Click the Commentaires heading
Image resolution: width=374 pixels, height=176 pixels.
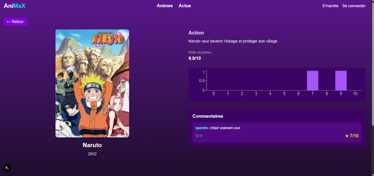pyautogui.click(x=208, y=116)
